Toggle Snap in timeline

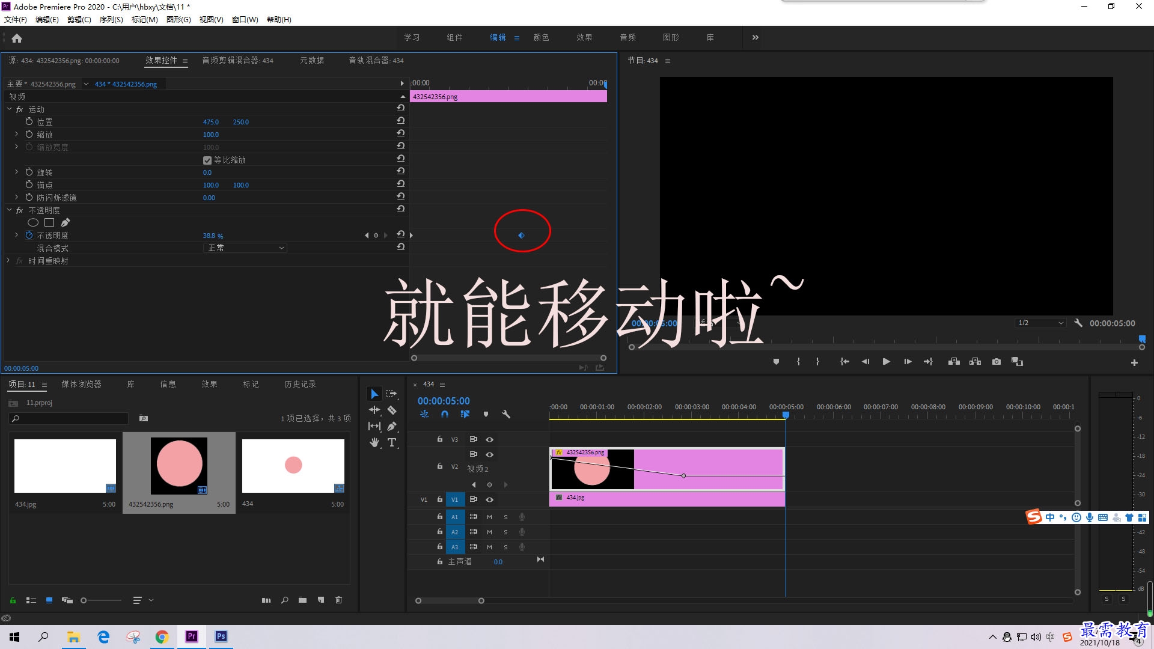point(445,414)
